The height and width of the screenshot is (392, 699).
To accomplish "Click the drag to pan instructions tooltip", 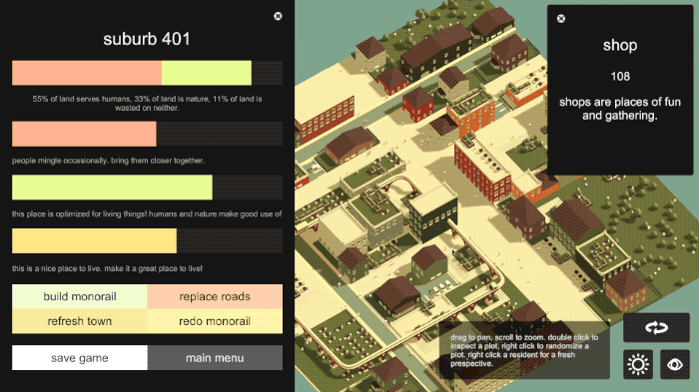I will (524, 350).
